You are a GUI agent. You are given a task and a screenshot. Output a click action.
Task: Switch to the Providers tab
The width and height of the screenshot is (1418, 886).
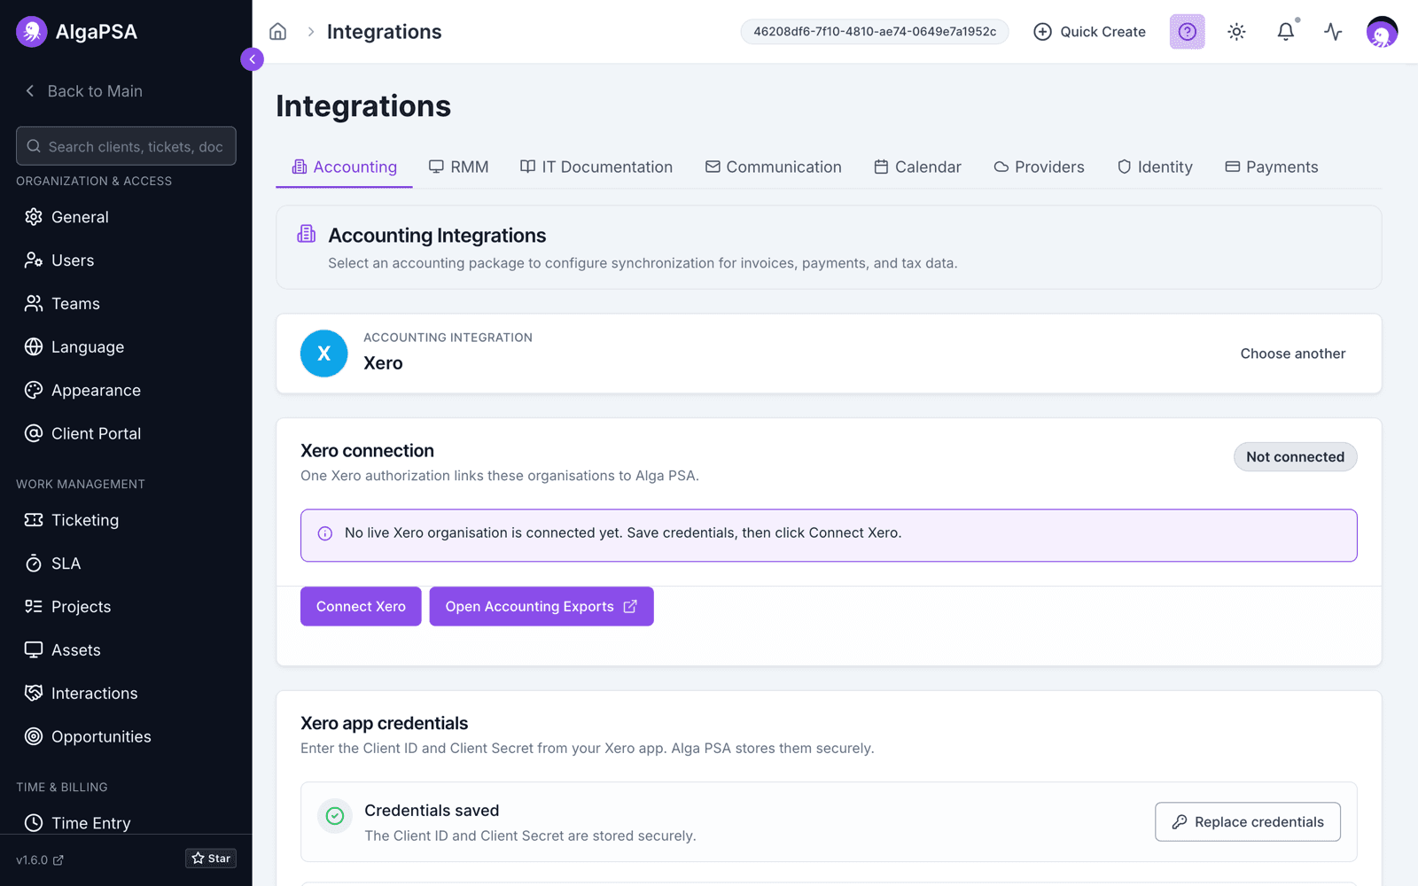click(1039, 167)
